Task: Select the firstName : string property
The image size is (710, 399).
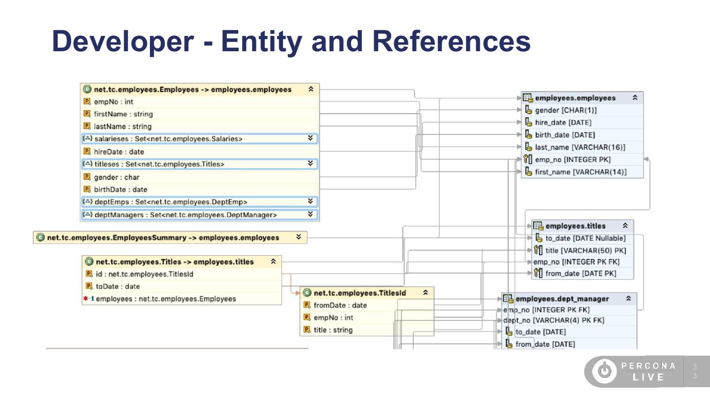Action: tap(123, 114)
